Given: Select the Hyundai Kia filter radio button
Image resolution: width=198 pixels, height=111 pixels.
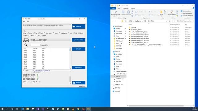Looking at the screenshot, I should pyautogui.click(x=59, y=33).
